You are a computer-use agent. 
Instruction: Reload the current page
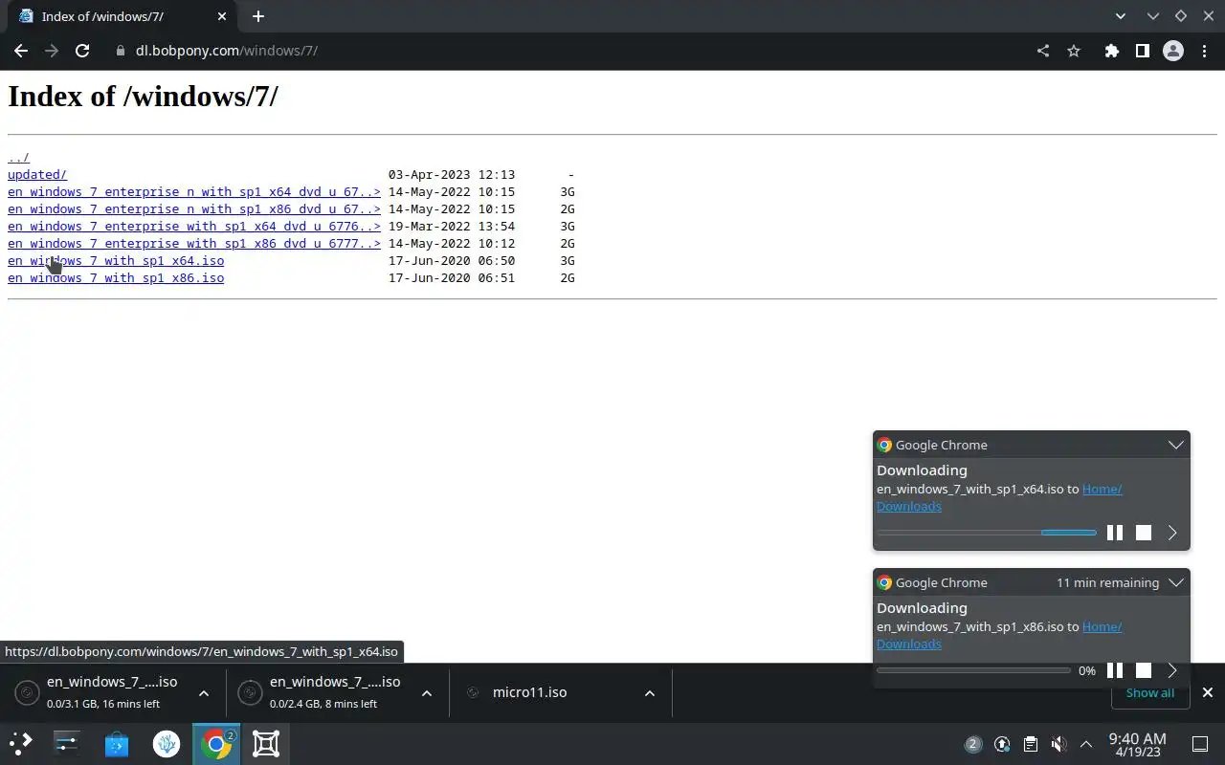pyautogui.click(x=82, y=51)
